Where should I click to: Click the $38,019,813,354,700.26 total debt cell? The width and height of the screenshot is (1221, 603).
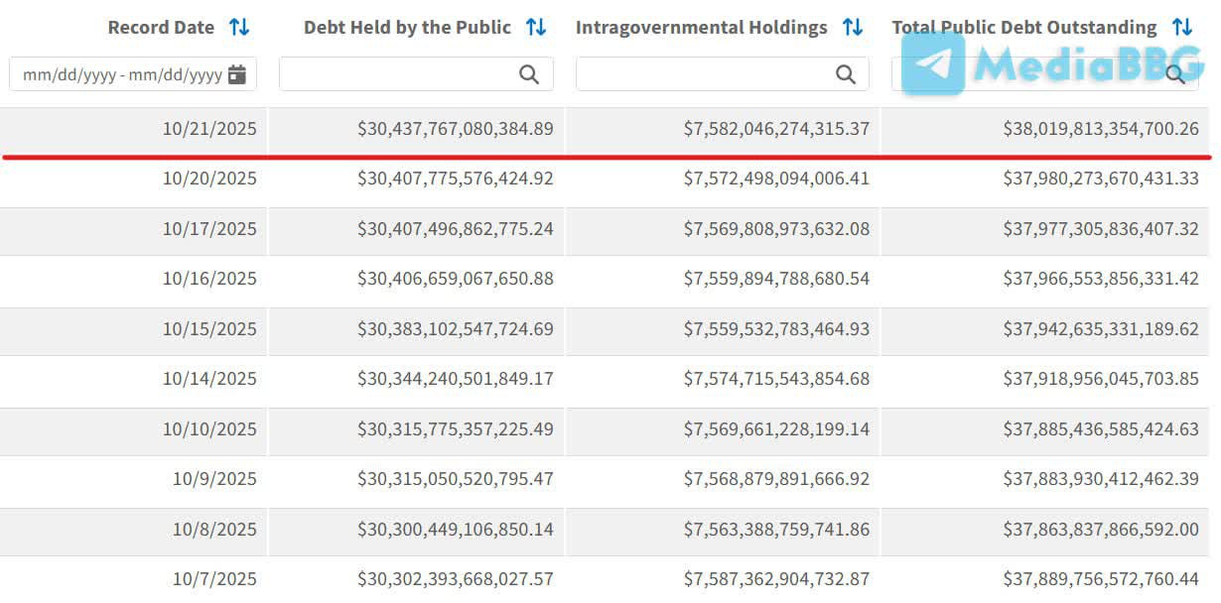click(1100, 129)
